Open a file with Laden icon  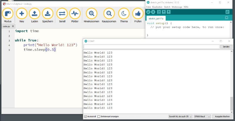click(x=34, y=13)
